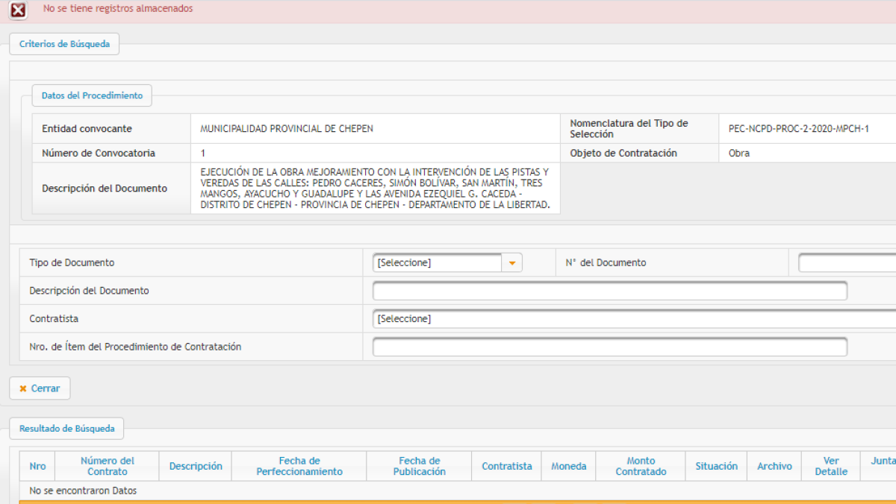The height and width of the screenshot is (504, 896).
Task: Click the 'No se tiene registros almacenados' message
Action: pos(118,9)
